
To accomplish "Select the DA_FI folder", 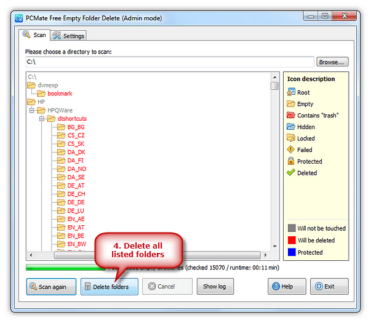I will [x=75, y=161].
